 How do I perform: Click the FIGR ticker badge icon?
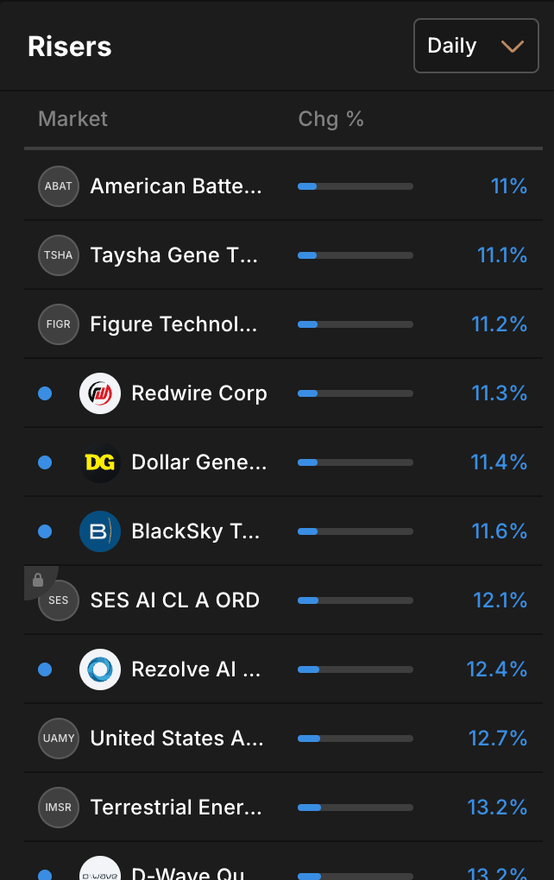(59, 324)
